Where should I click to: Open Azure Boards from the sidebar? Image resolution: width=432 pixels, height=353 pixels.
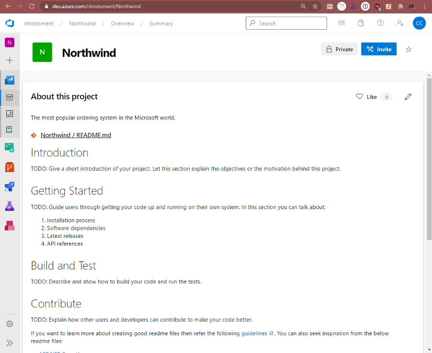click(10, 147)
